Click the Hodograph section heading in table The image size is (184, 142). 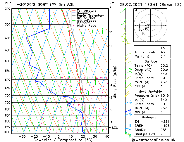[151, 117]
